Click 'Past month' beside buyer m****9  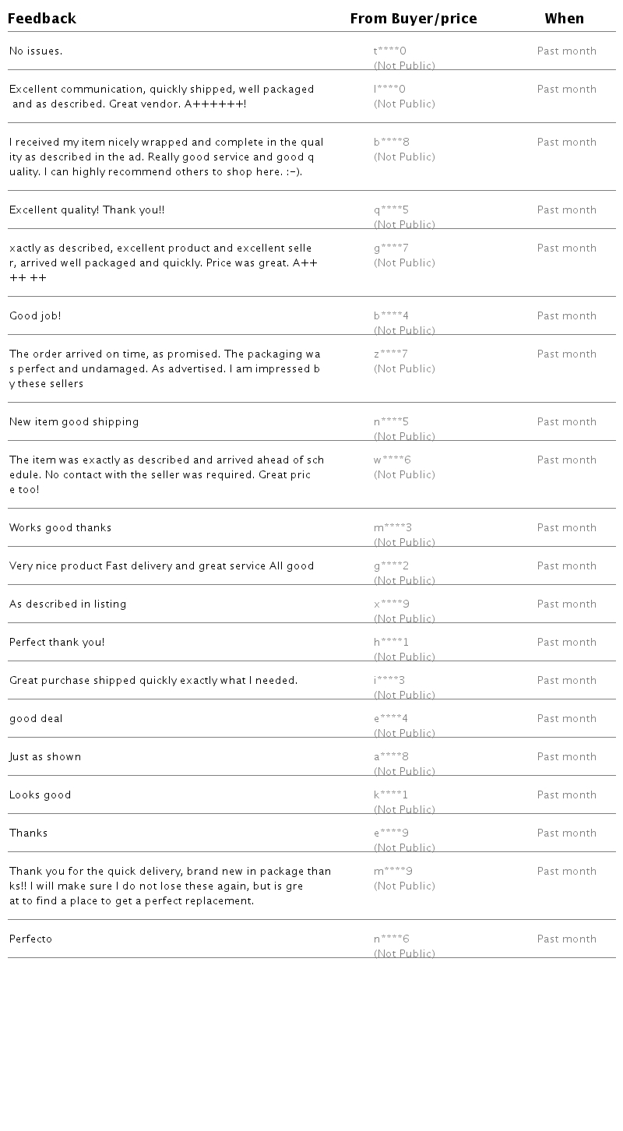[567, 872]
